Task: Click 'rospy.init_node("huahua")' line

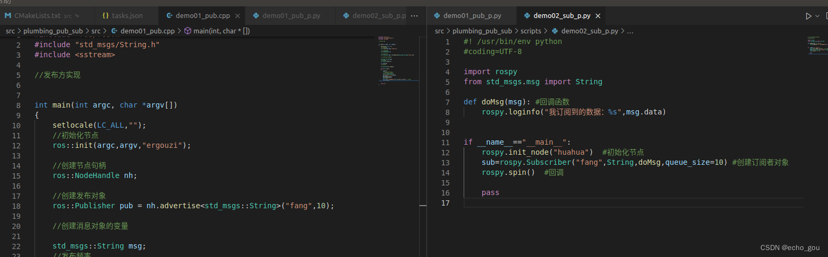Action: (537, 152)
